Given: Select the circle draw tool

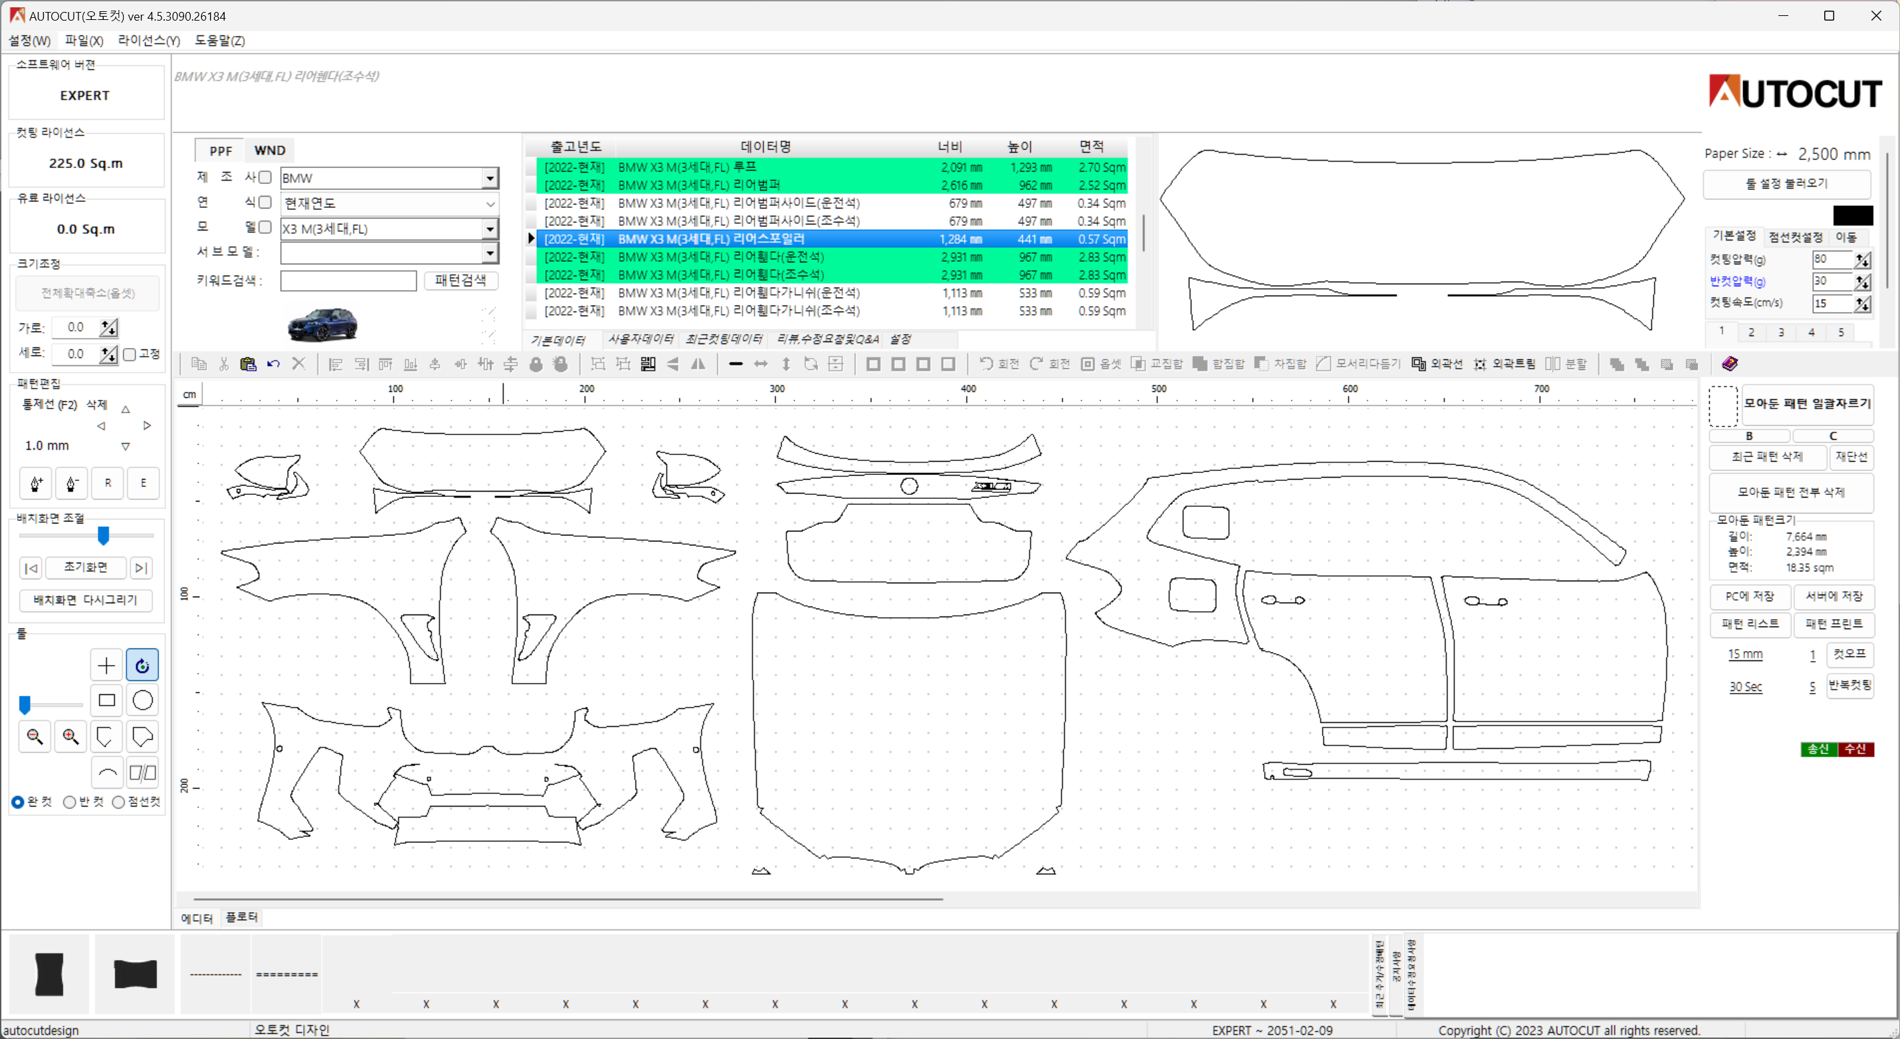Looking at the screenshot, I should [142, 701].
